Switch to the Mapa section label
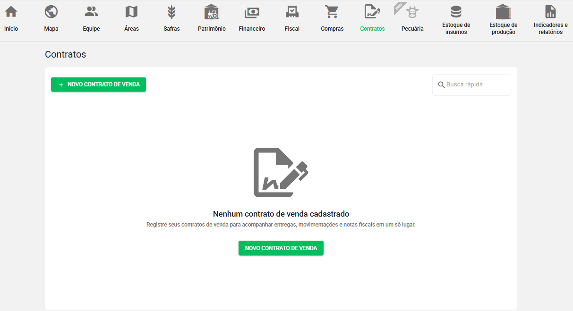The height and width of the screenshot is (311, 573). pyautogui.click(x=51, y=29)
